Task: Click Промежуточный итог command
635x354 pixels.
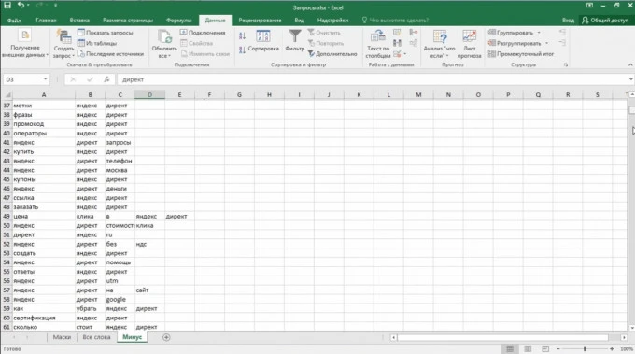Action: pyautogui.click(x=521, y=53)
